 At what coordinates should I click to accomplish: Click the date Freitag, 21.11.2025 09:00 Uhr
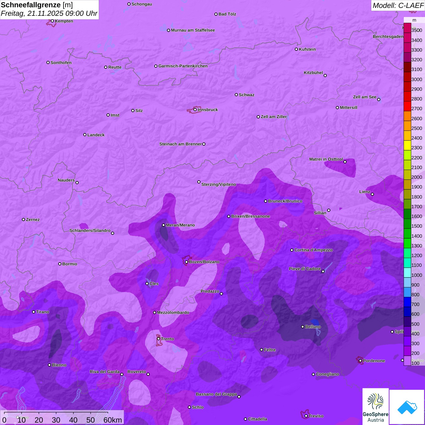(x=49, y=13)
